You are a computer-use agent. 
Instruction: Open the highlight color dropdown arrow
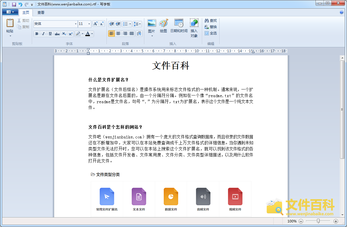pyautogui.click(x=82, y=34)
